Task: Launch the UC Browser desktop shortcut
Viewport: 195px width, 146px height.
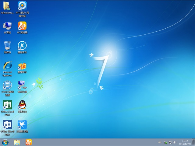Action: pos(22,26)
